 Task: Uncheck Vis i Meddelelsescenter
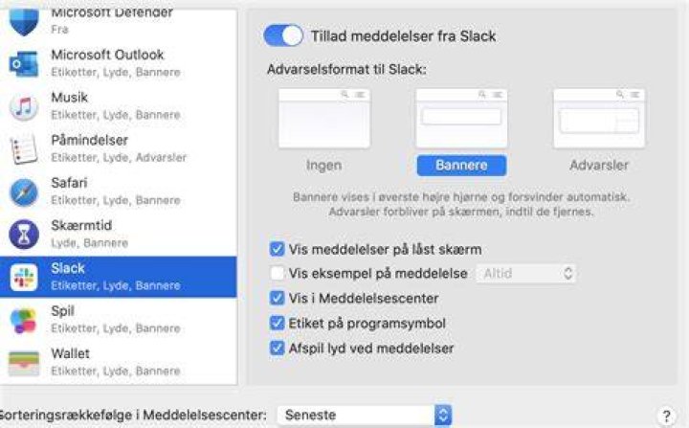277,298
